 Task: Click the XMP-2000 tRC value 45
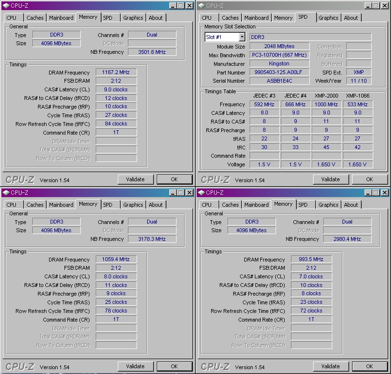click(x=326, y=147)
